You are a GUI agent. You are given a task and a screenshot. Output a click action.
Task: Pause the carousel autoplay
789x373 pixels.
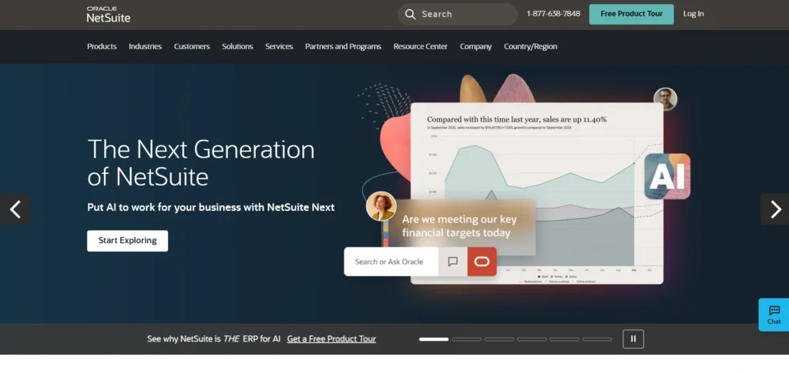pyautogui.click(x=633, y=339)
